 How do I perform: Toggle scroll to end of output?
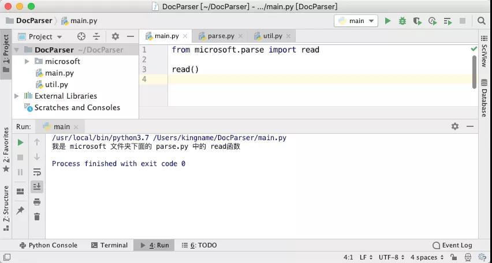[x=37, y=186]
